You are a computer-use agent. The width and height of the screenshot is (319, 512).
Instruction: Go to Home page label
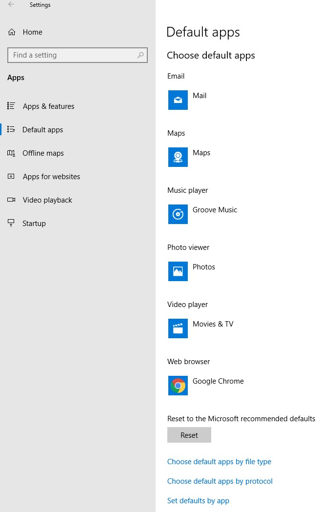coord(33,32)
